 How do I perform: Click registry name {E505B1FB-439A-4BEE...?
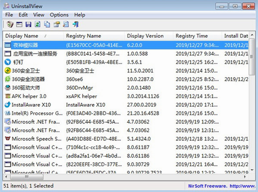[x=94, y=62]
